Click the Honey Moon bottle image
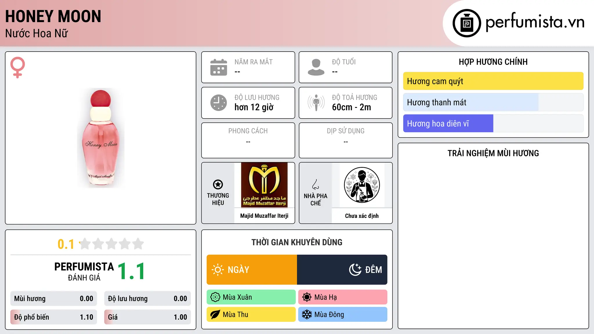 101,138
